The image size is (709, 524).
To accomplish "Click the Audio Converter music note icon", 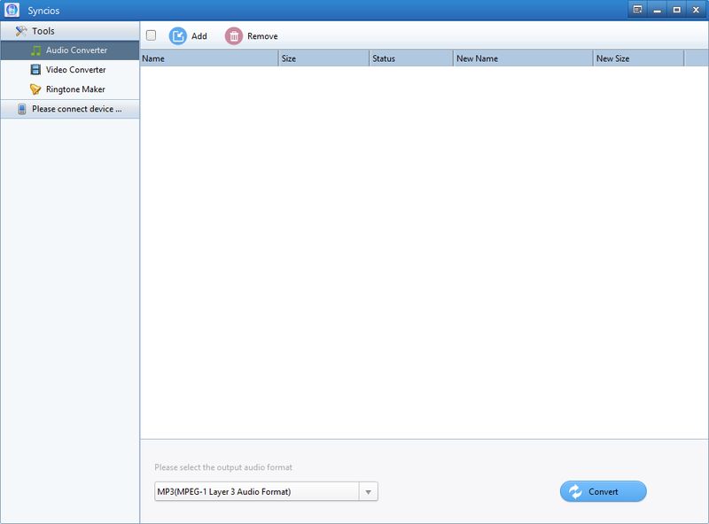I will [35, 50].
